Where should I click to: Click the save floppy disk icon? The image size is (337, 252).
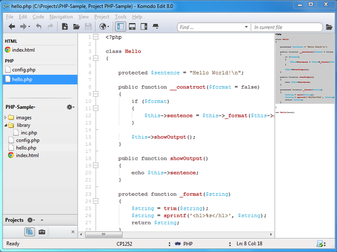88,27
